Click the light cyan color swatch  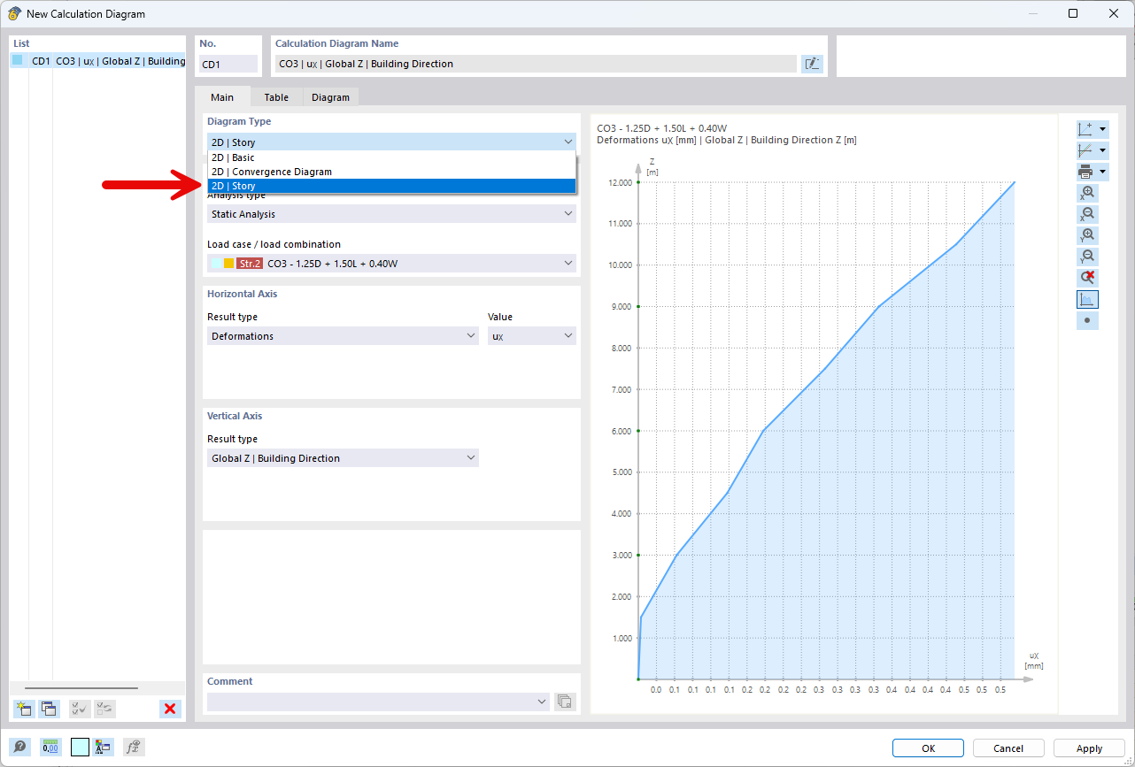click(x=80, y=747)
